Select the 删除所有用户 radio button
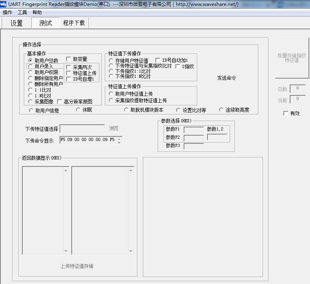 click(x=30, y=84)
